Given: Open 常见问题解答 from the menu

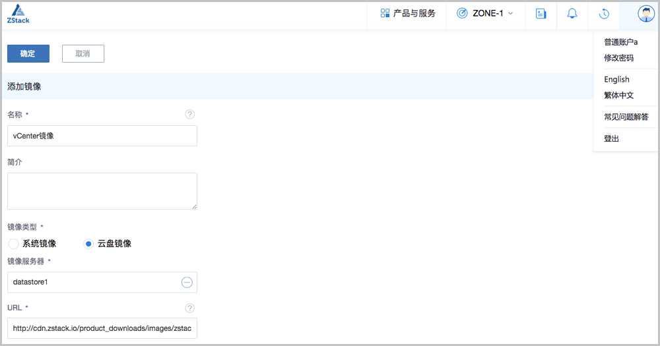Looking at the screenshot, I should 626,117.
